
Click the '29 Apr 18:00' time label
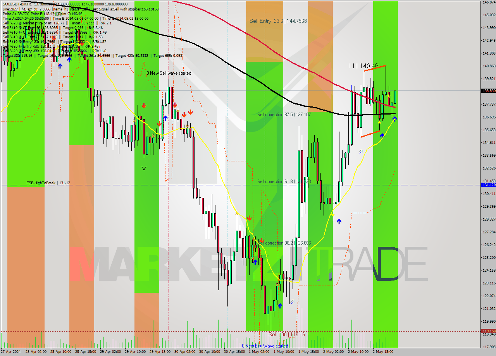pyautogui.click(x=160, y=352)
